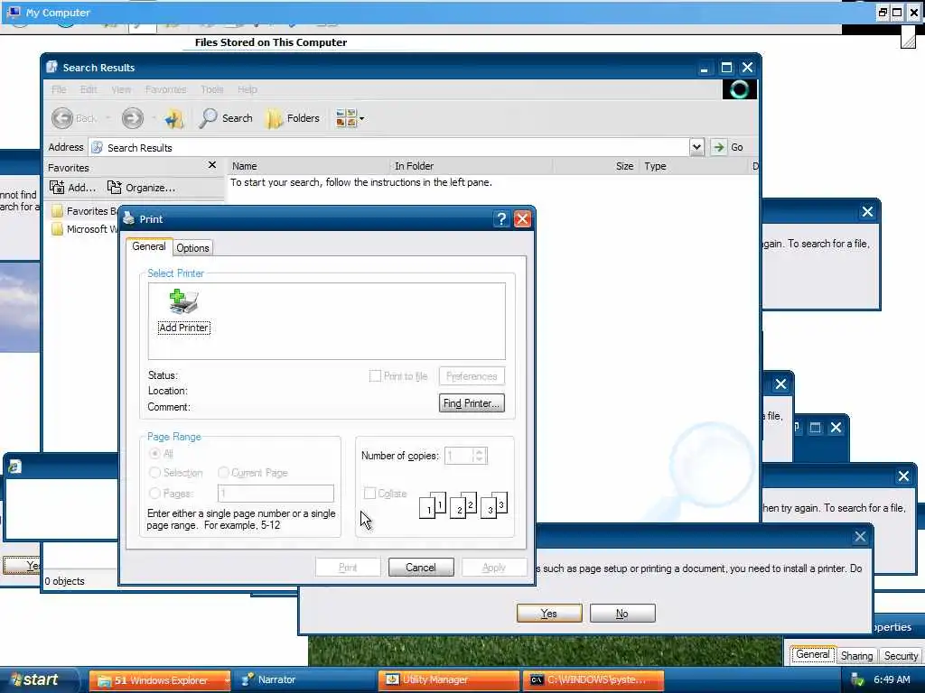Open the Edit menu in Search Results
Image resolution: width=925 pixels, height=693 pixels.
point(89,89)
